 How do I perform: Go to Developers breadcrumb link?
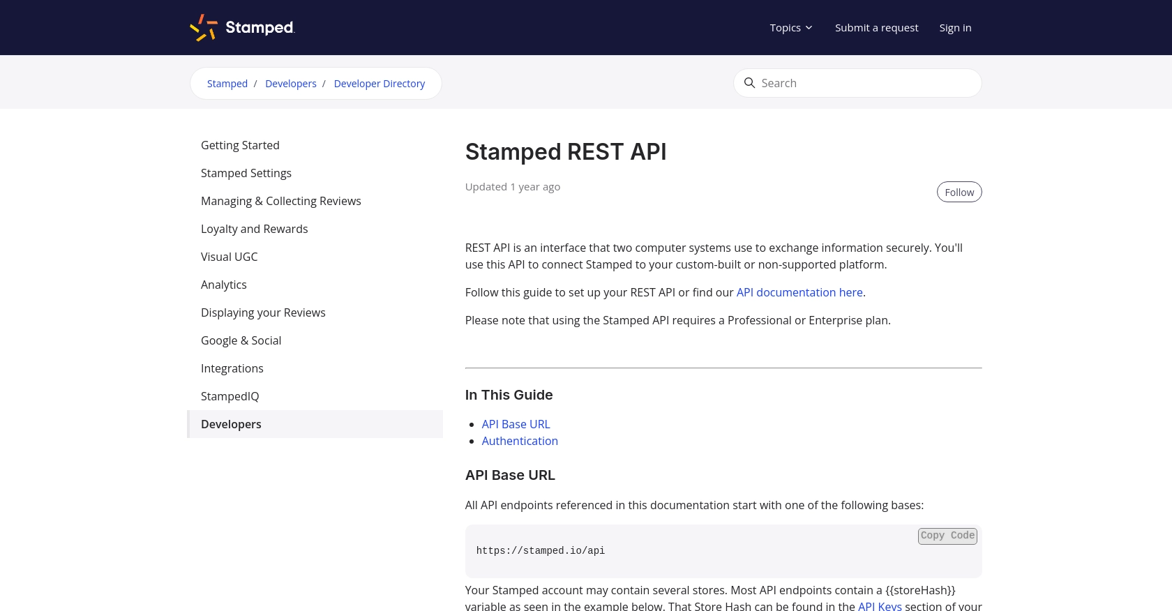tap(291, 84)
